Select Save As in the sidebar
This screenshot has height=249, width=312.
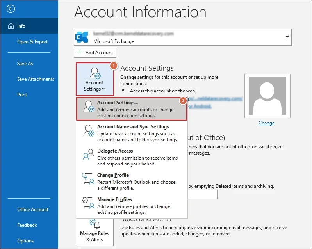(x=29, y=64)
